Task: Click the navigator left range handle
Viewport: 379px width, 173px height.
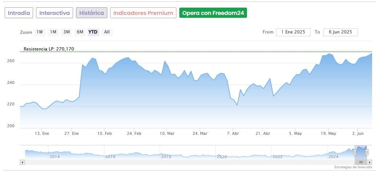Action: (x=355, y=152)
